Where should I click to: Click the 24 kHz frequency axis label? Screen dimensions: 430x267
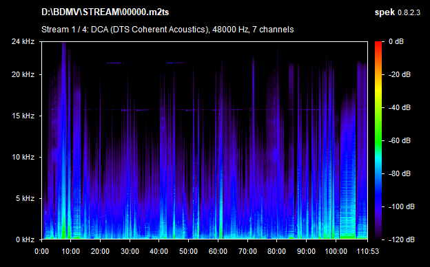pos(23,41)
